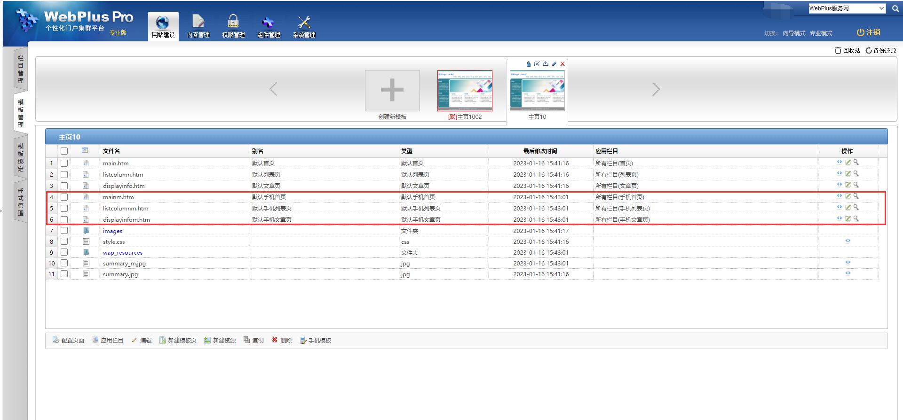The height and width of the screenshot is (420, 903).
Task: Toggle the select-all checkbox in table header
Action: pyautogui.click(x=64, y=151)
